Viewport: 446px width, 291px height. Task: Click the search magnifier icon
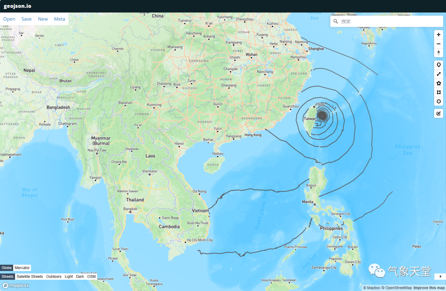coord(336,21)
